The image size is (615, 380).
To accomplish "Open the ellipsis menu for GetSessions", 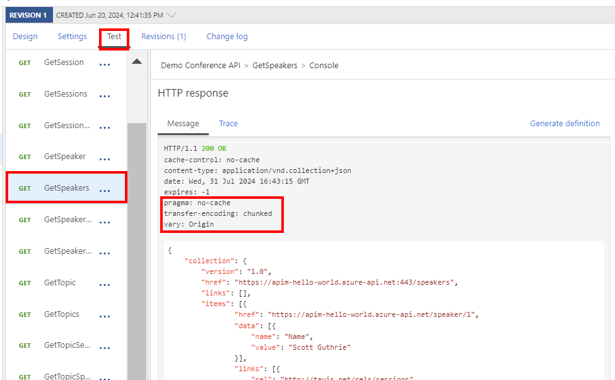I will pos(105,96).
